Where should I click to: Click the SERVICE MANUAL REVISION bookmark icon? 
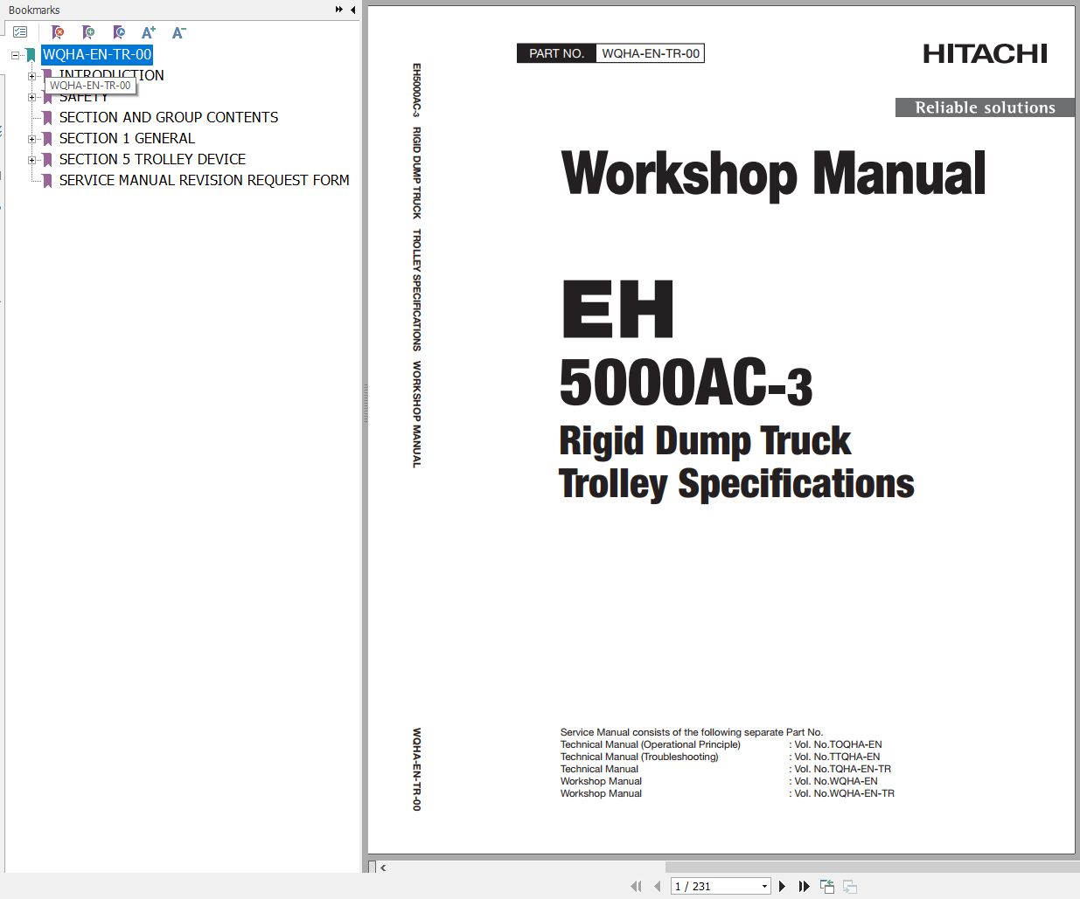(x=48, y=181)
